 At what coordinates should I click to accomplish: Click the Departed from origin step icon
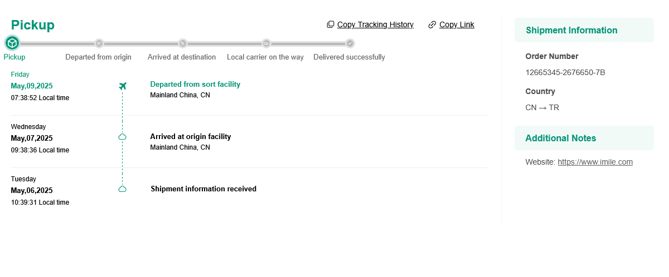tap(99, 43)
